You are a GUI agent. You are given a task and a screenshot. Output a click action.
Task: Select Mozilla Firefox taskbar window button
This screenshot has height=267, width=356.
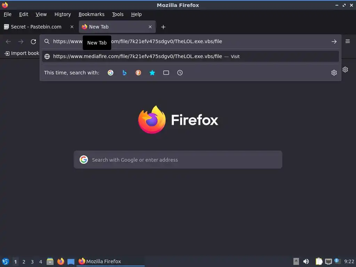tap(110, 261)
